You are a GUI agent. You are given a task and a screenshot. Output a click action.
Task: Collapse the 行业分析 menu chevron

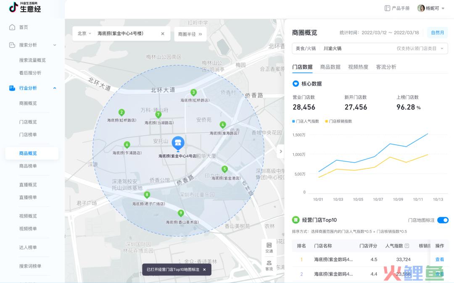(55, 88)
